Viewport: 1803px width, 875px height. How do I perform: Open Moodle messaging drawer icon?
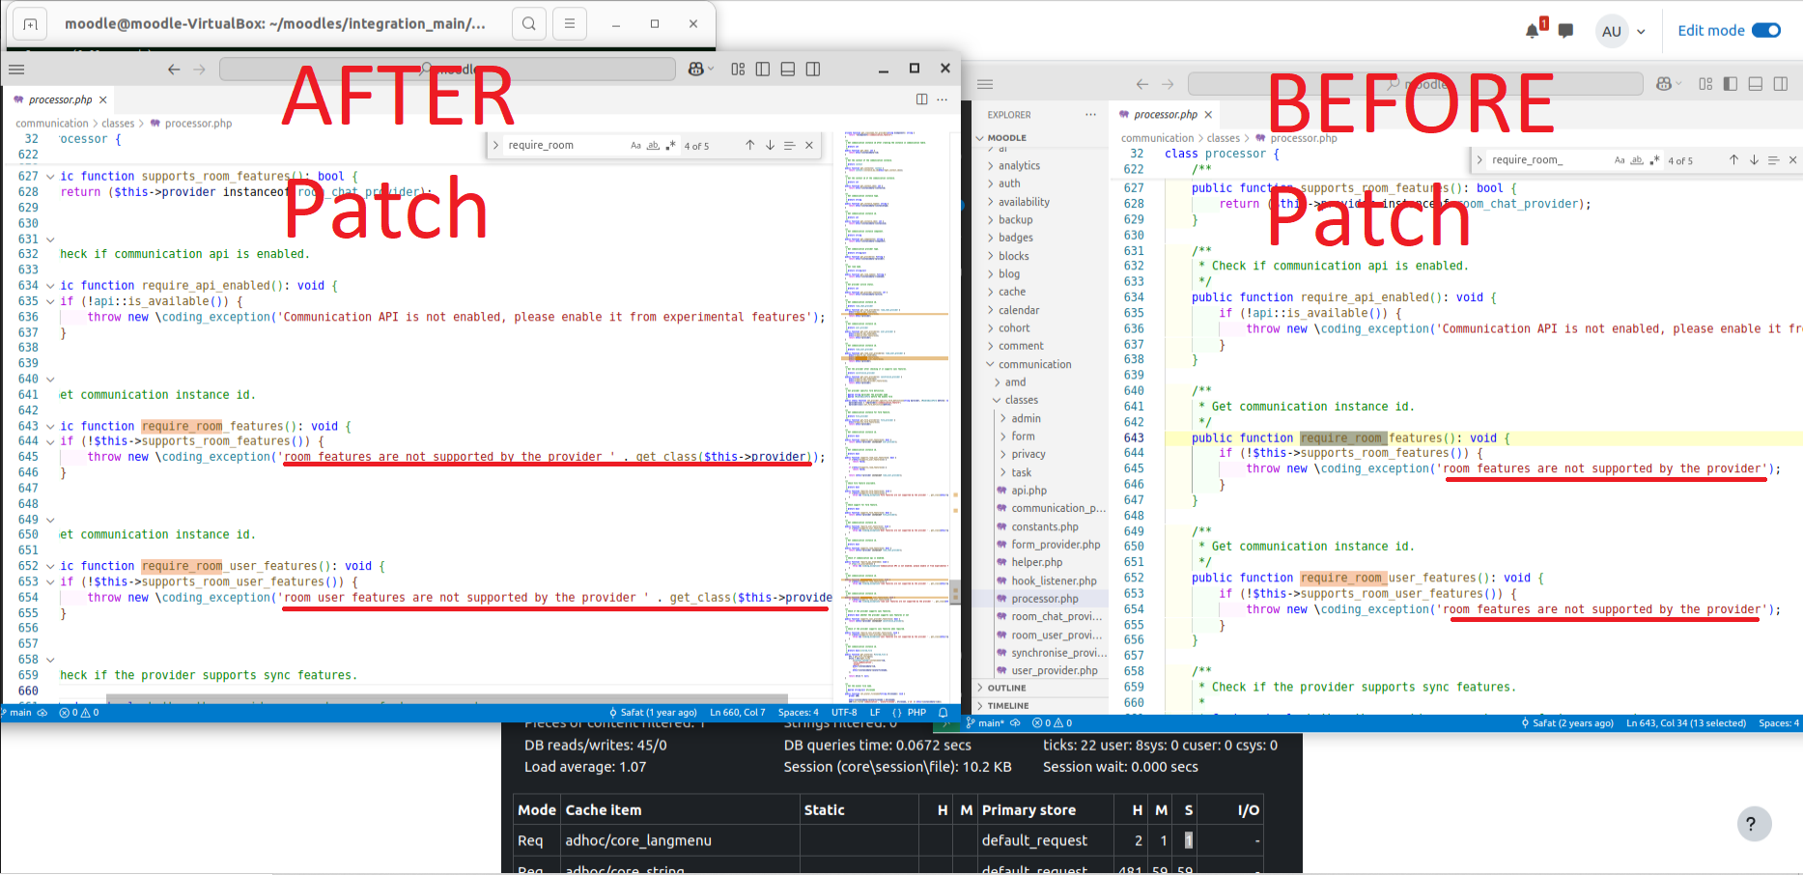(x=1566, y=31)
